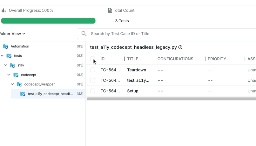
Task: Collapse the tests folder chevron
Action: [2, 56]
